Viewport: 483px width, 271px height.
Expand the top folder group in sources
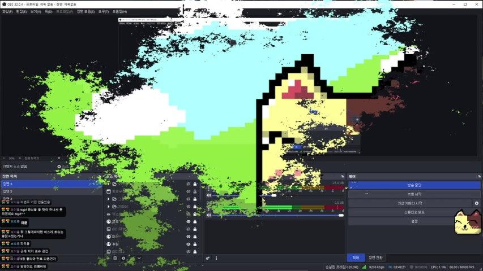(x=108, y=183)
